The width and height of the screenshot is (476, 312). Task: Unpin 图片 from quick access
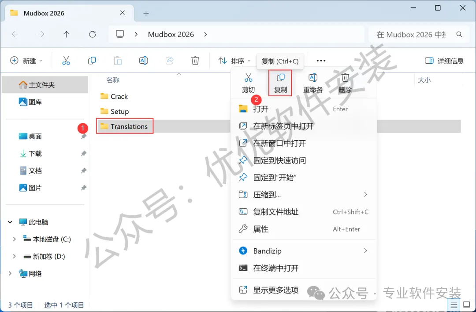[x=83, y=188]
